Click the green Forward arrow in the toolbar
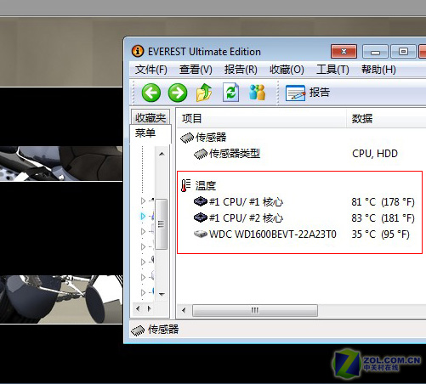 click(x=178, y=93)
